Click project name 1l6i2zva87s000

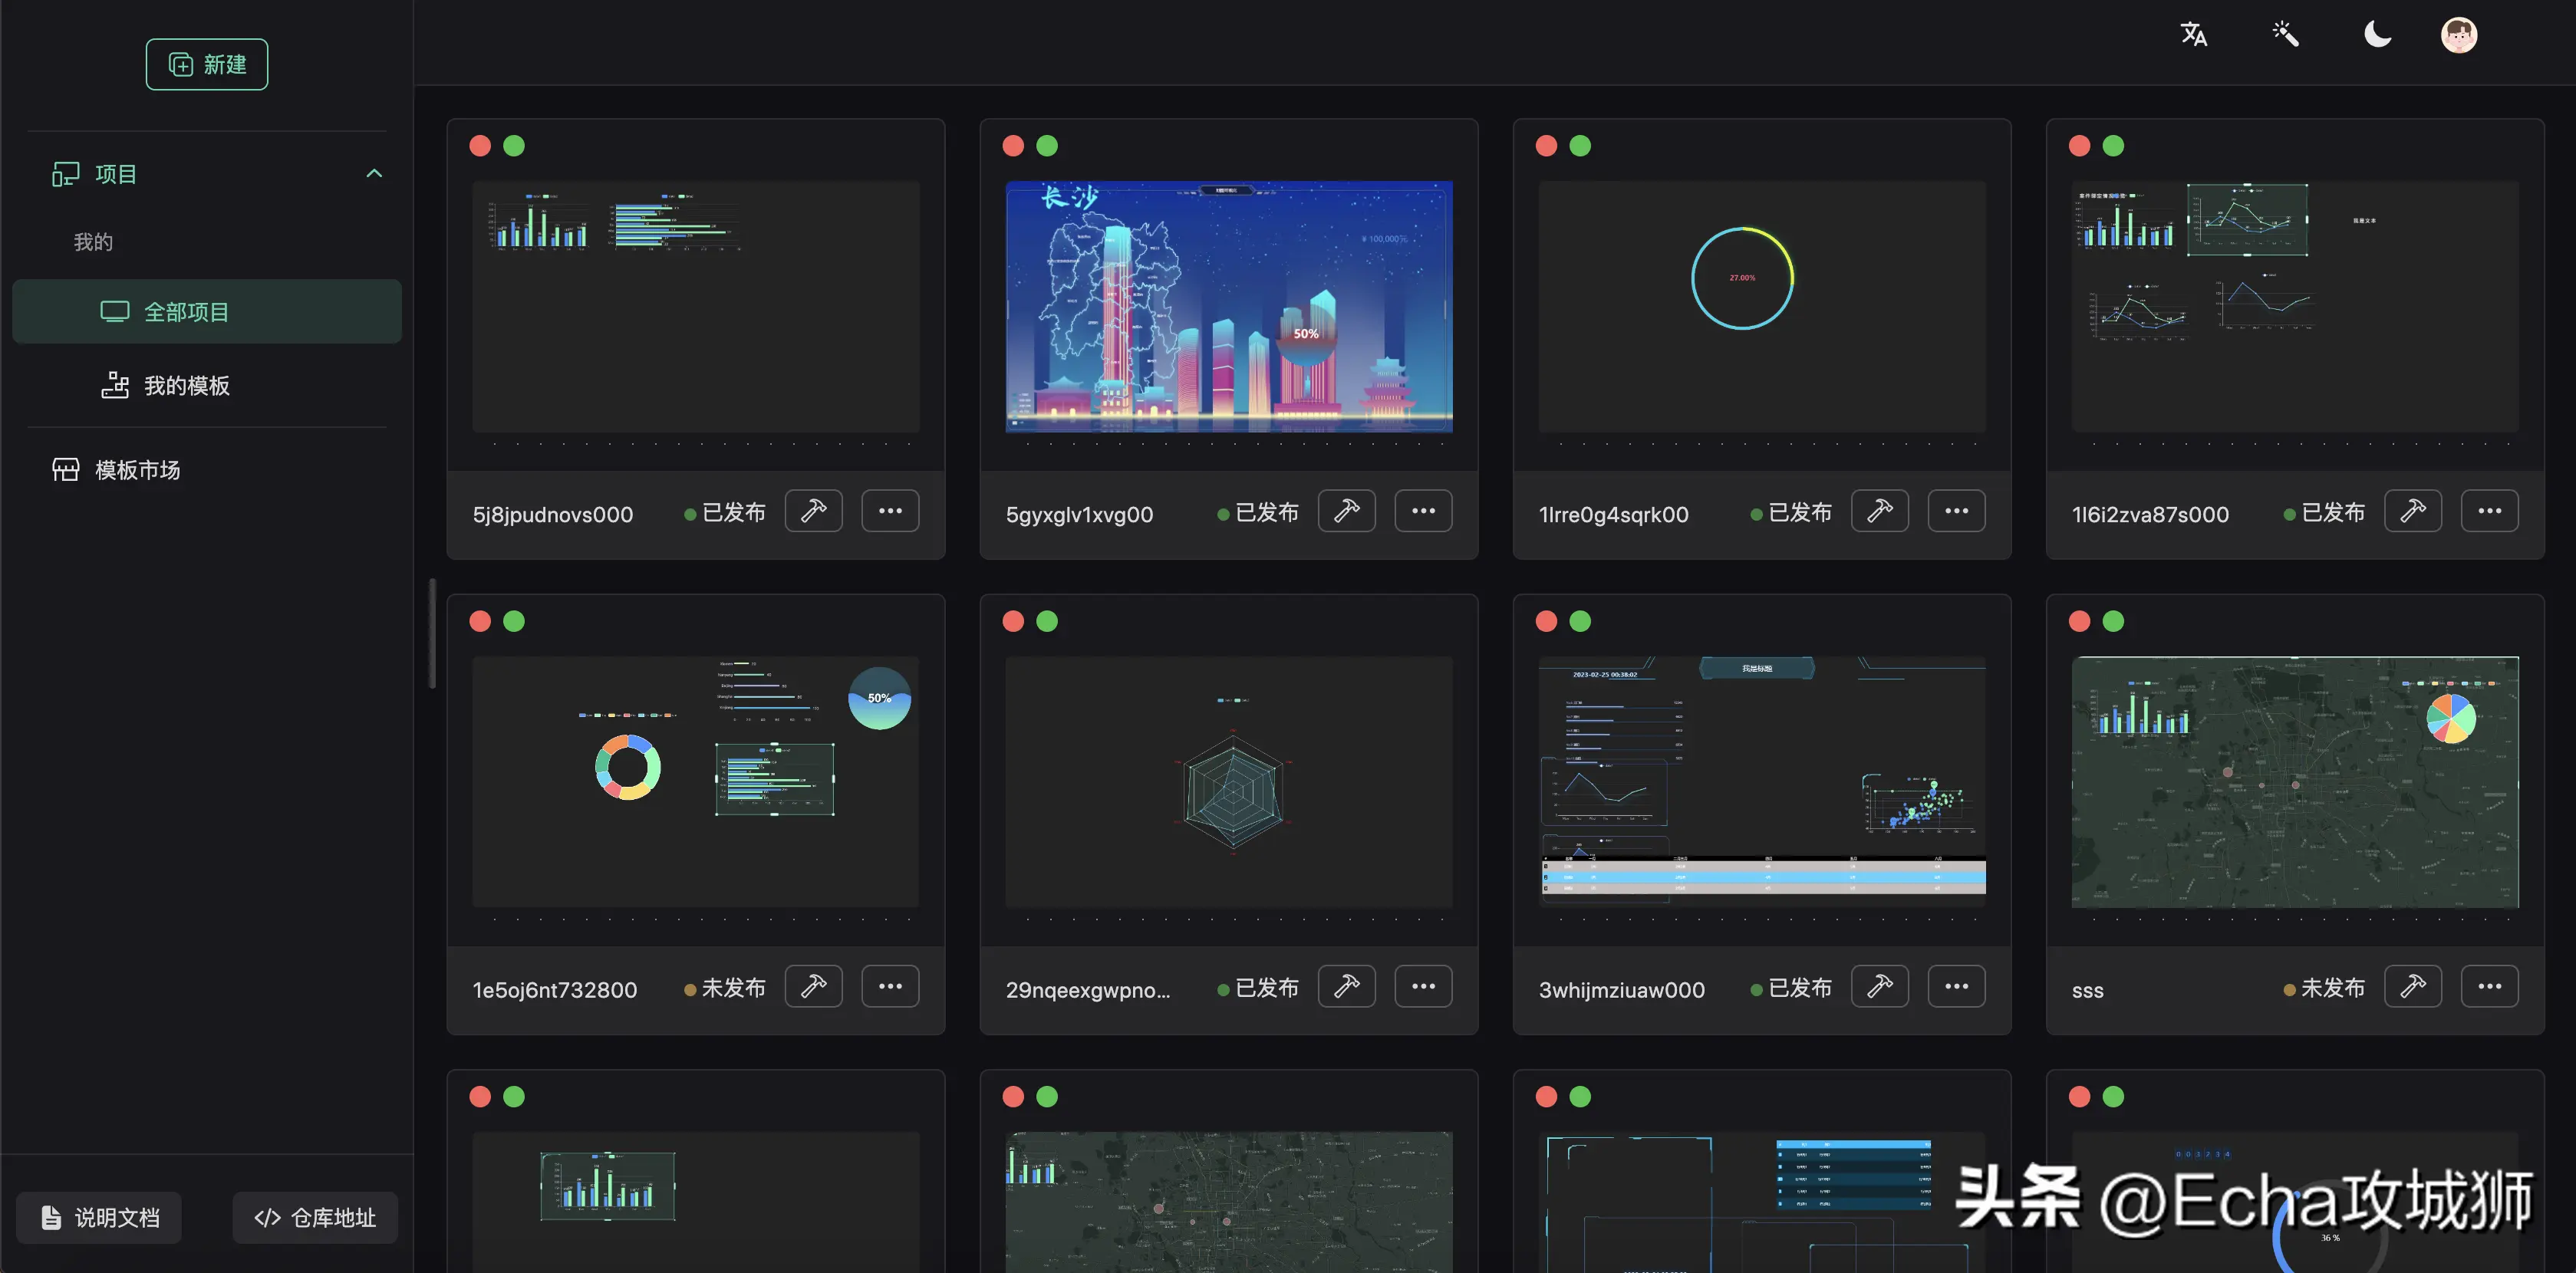pyautogui.click(x=2150, y=514)
